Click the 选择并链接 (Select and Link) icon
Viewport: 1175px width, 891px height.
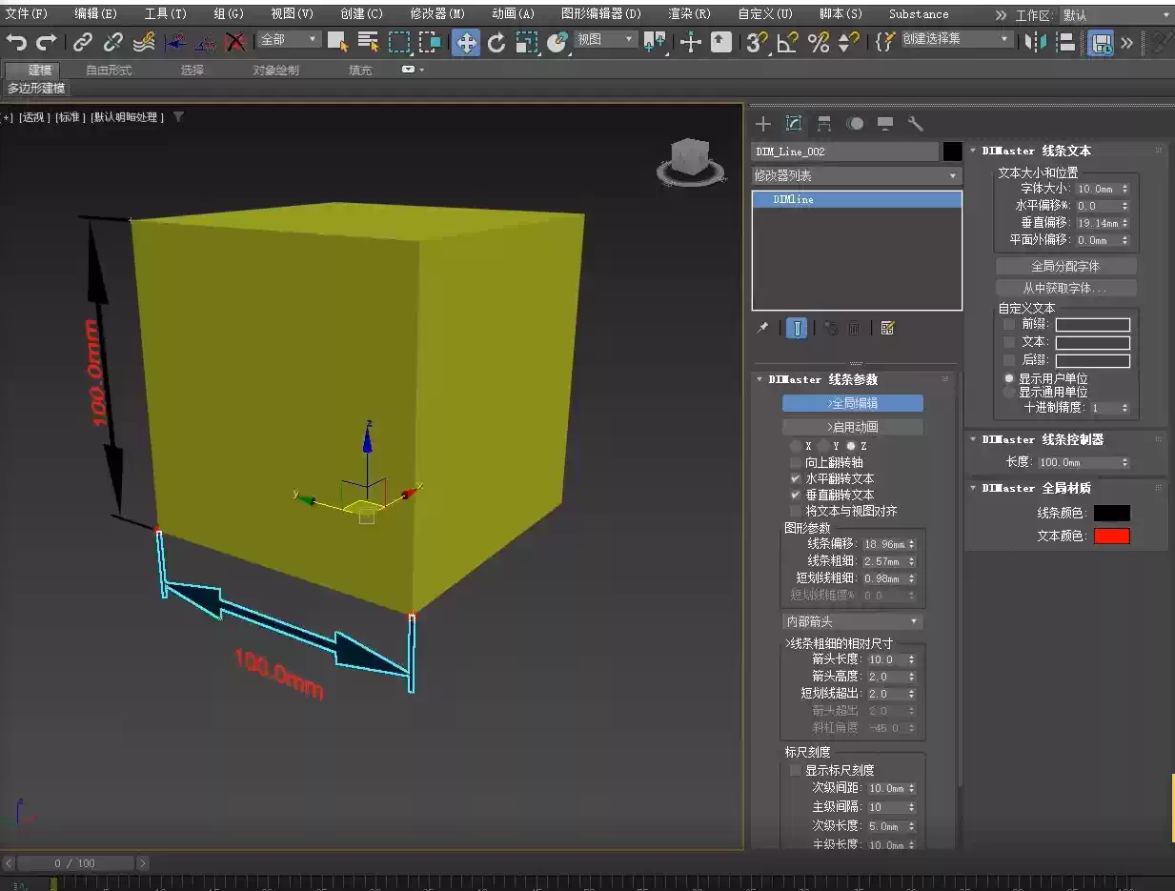click(x=83, y=43)
